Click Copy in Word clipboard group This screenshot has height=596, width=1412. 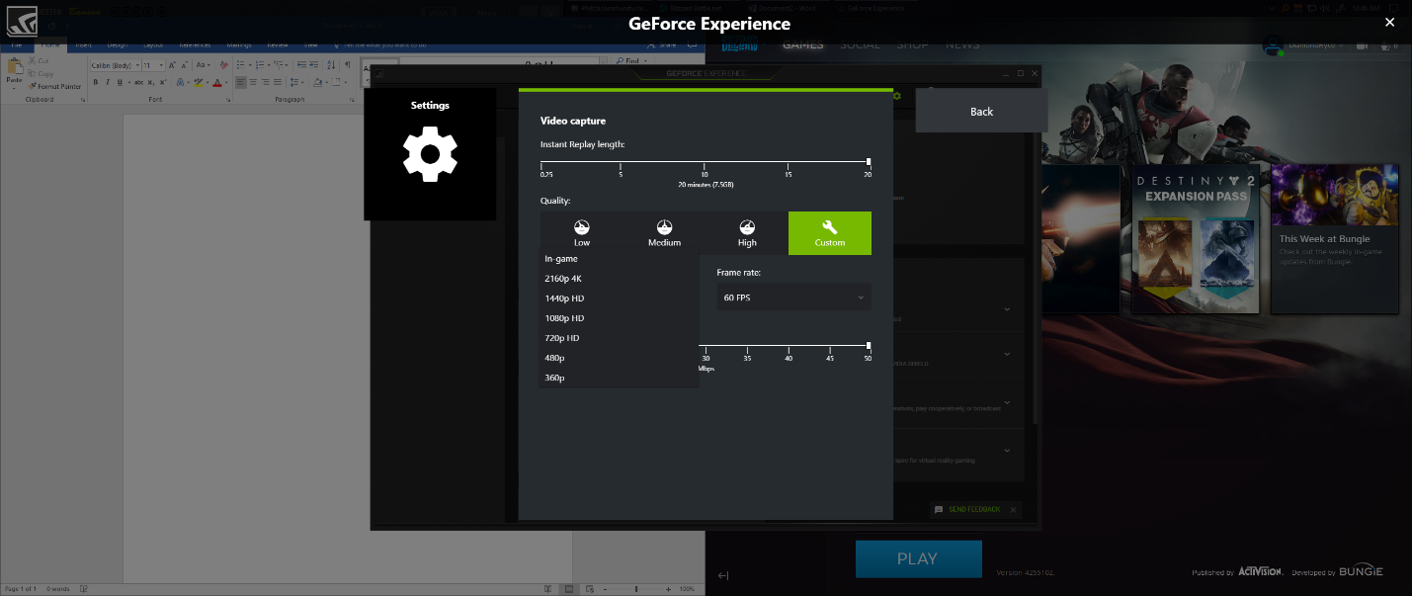coord(40,73)
